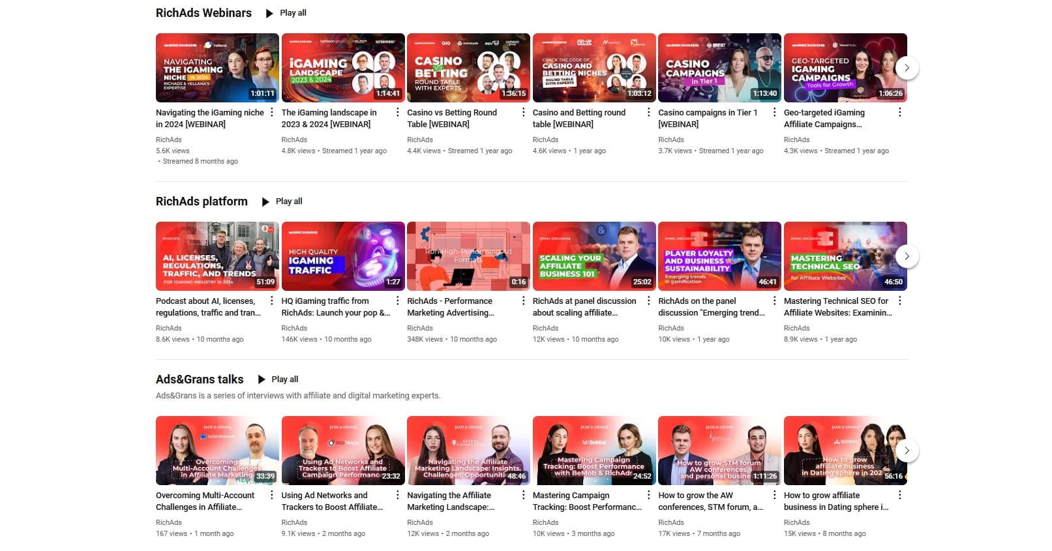The width and height of the screenshot is (1052, 551).
Task: Show next videos in RichAds Webinars row
Action: coord(907,68)
